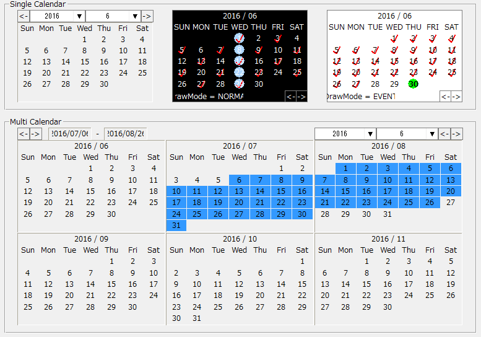Viewport: 481px width, 337px height.
Task: Click the Multi Calendar end date field
Action: pos(125,134)
